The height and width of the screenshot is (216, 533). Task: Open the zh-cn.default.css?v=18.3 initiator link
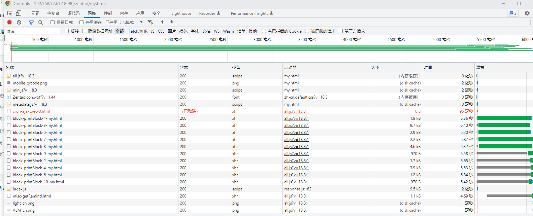pyautogui.click(x=306, y=97)
